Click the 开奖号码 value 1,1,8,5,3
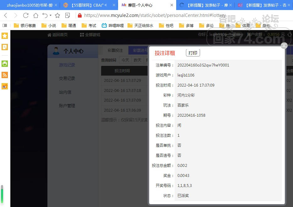293x207 pixels. 184,186
